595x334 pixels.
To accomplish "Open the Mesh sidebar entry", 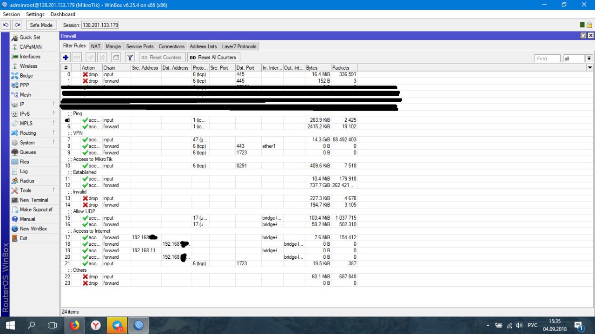I will (25, 95).
